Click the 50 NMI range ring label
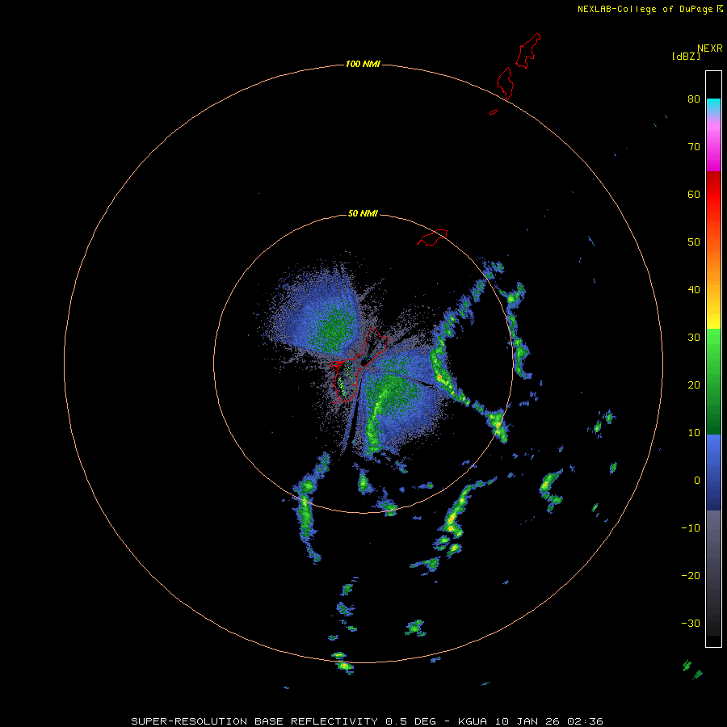The width and height of the screenshot is (727, 727). (x=363, y=214)
